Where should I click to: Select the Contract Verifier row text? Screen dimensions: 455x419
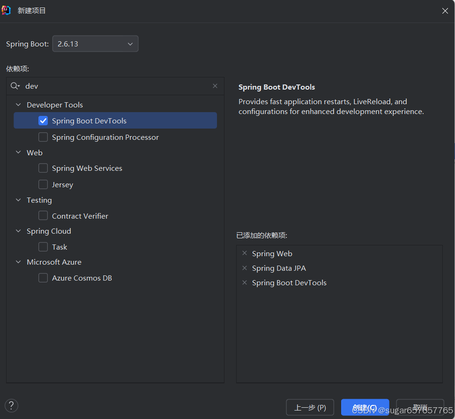coord(80,216)
